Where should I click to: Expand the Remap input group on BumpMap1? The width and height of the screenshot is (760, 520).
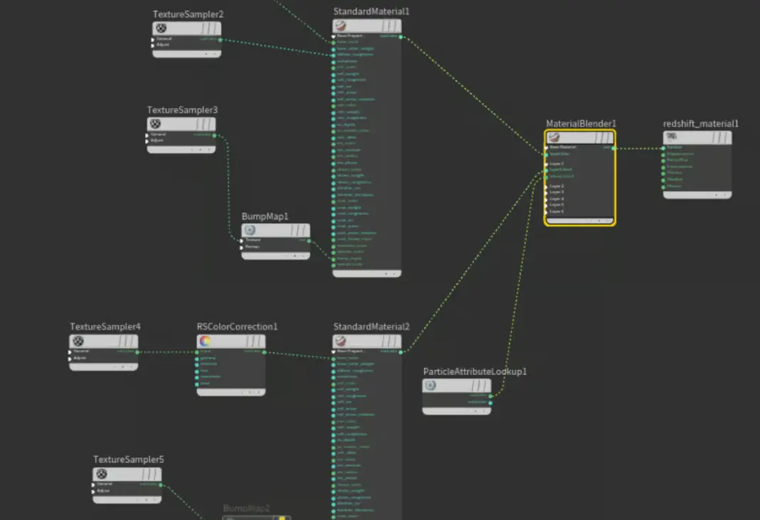coord(242,247)
